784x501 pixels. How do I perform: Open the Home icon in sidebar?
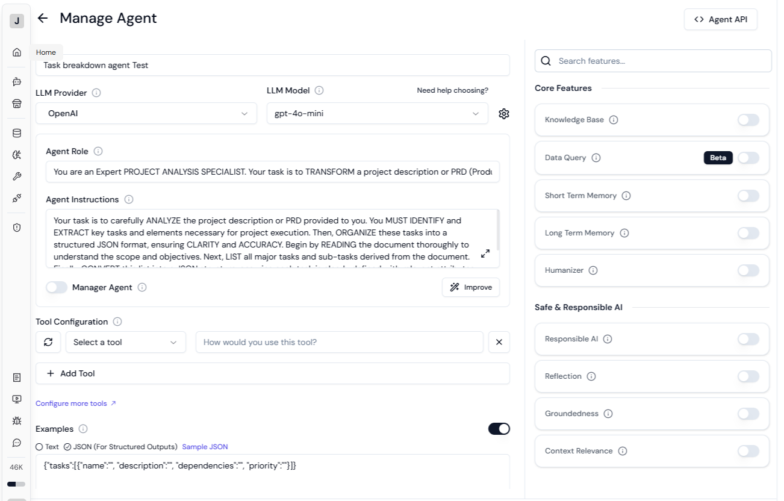(x=17, y=52)
